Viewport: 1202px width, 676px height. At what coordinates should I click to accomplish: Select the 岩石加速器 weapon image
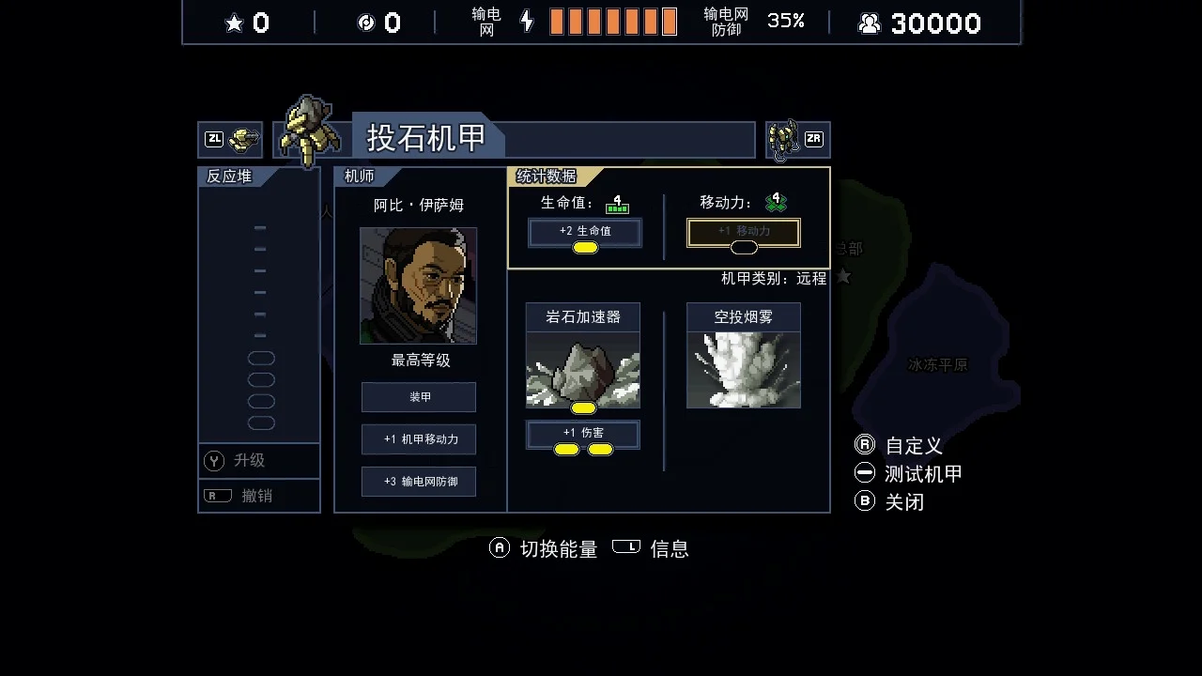[583, 370]
